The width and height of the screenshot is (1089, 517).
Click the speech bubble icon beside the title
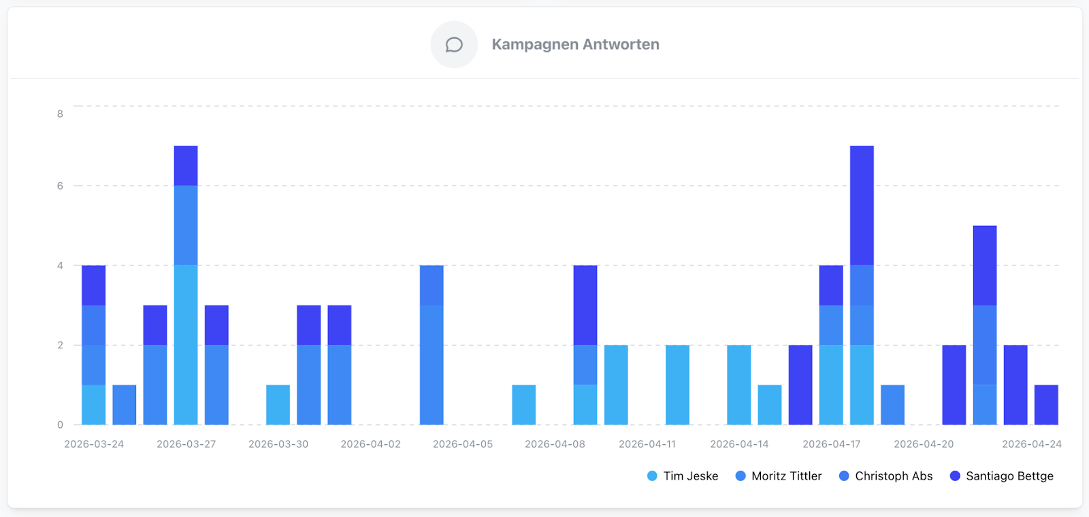(x=454, y=45)
